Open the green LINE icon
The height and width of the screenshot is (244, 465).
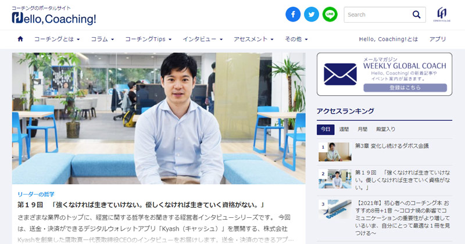pos(330,14)
